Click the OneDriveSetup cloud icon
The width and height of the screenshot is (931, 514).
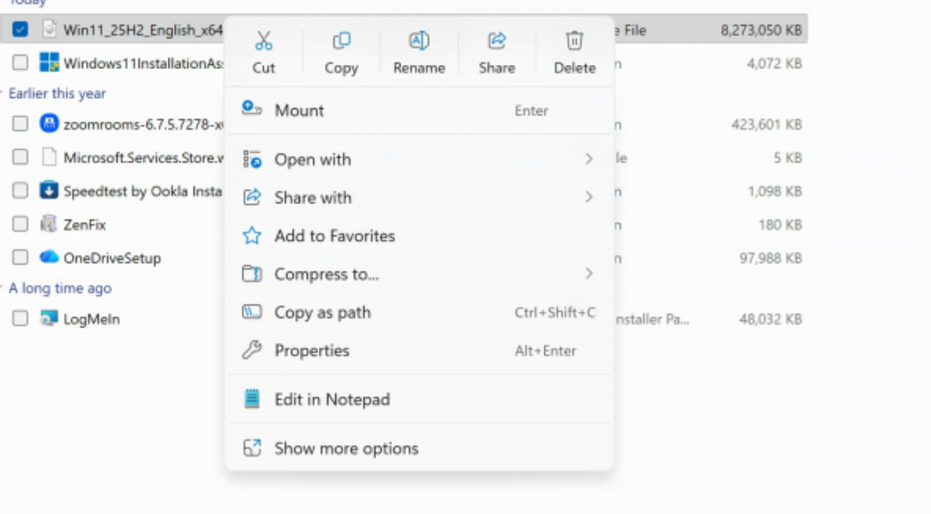pyautogui.click(x=49, y=257)
